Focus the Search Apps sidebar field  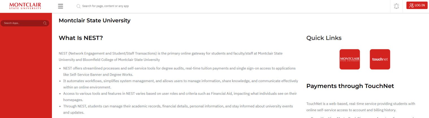[25, 23]
